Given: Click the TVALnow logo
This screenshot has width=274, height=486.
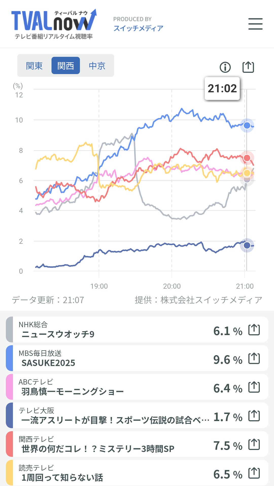Looking at the screenshot, I should pos(54,25).
